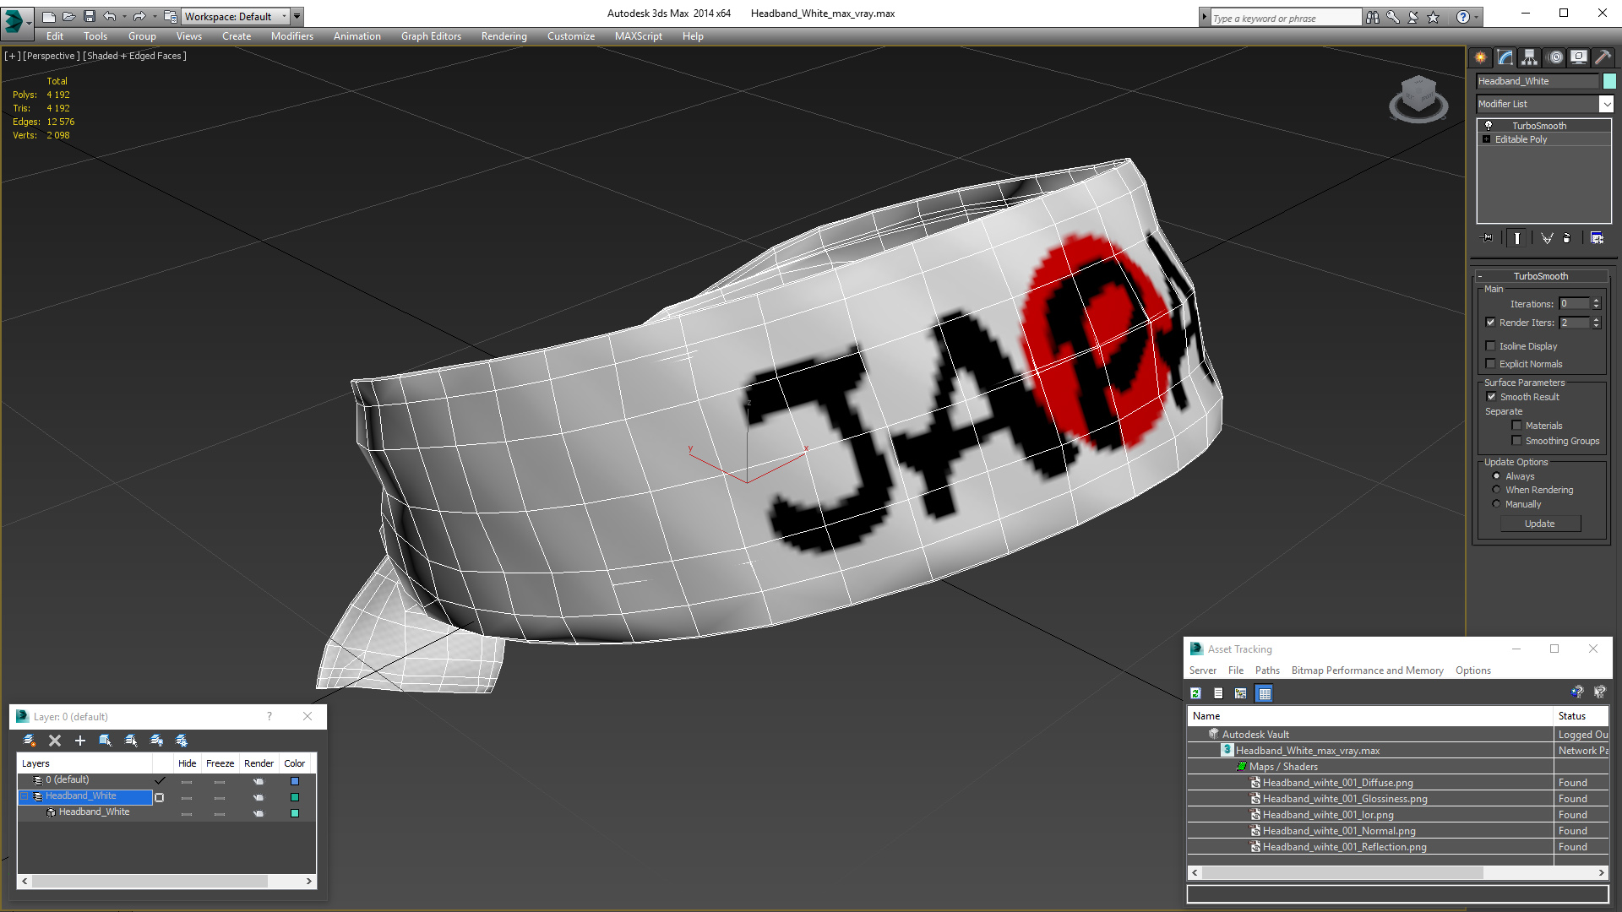This screenshot has height=912, width=1622.
Task: Open the Graph Editors menu
Action: [x=431, y=36]
